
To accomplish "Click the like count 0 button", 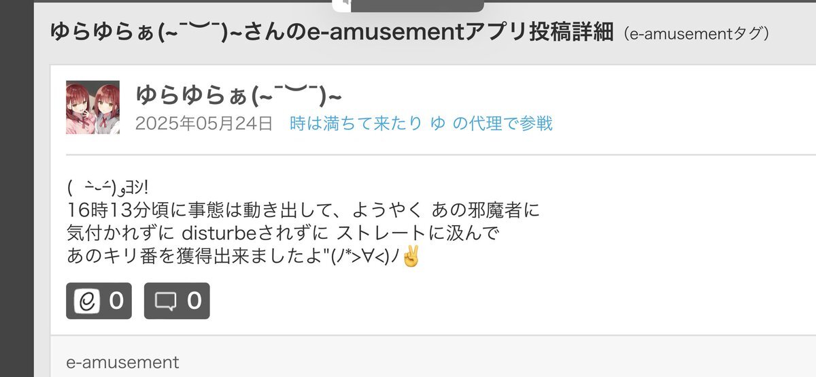I will (99, 301).
